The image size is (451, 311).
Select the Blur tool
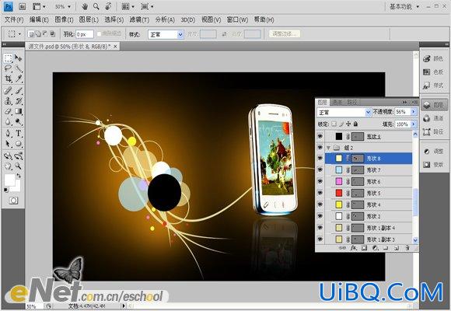click(8, 122)
